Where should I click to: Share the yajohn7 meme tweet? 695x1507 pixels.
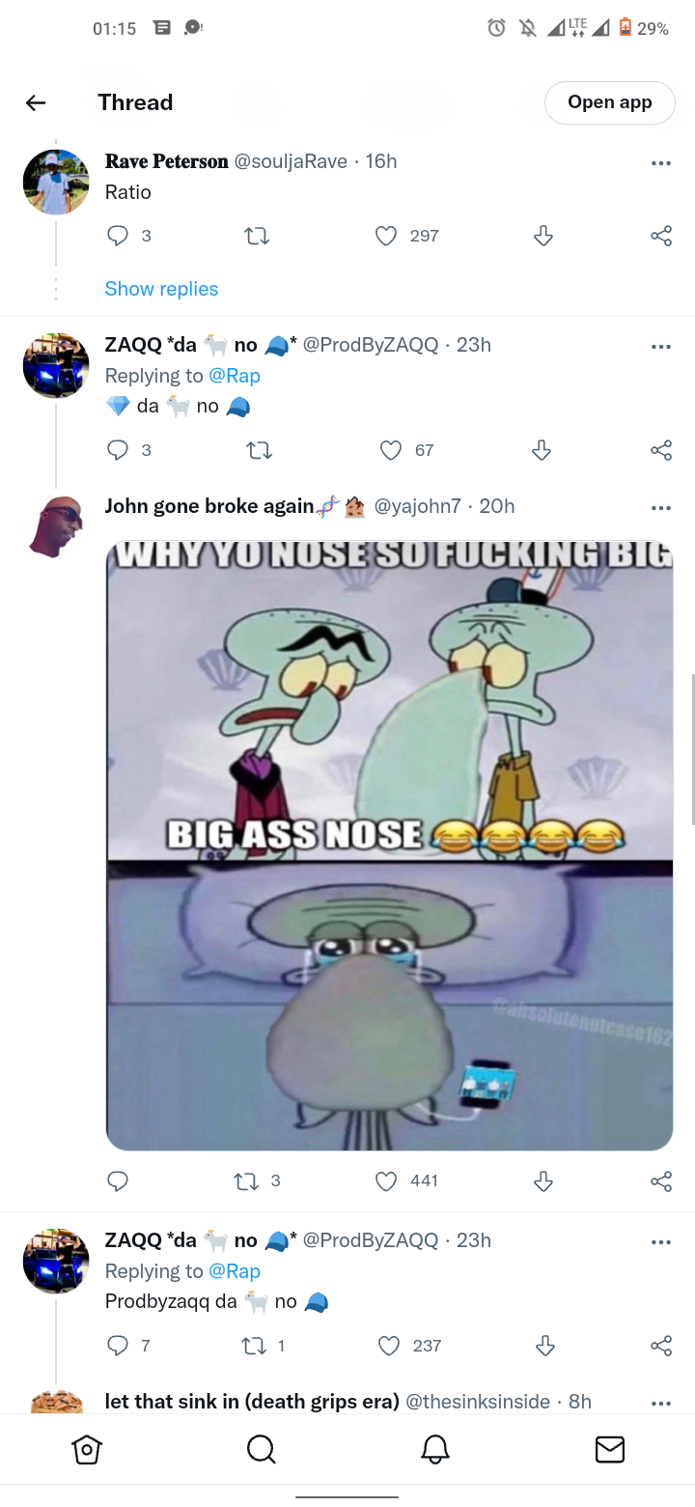[661, 1180]
